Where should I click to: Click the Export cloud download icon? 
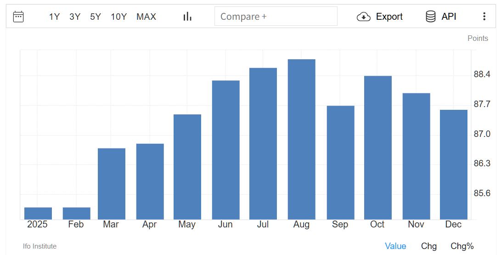click(x=364, y=17)
